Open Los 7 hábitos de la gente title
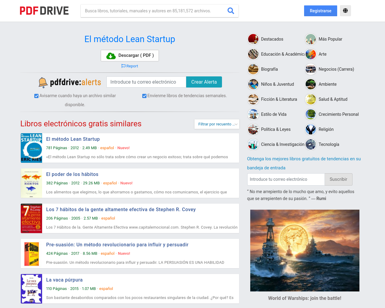Screen dimensions: 385x308 [121, 209]
